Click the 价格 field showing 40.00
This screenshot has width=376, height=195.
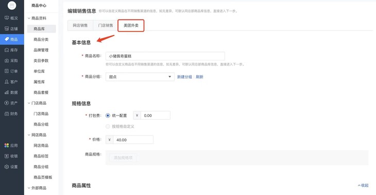pos(133,140)
